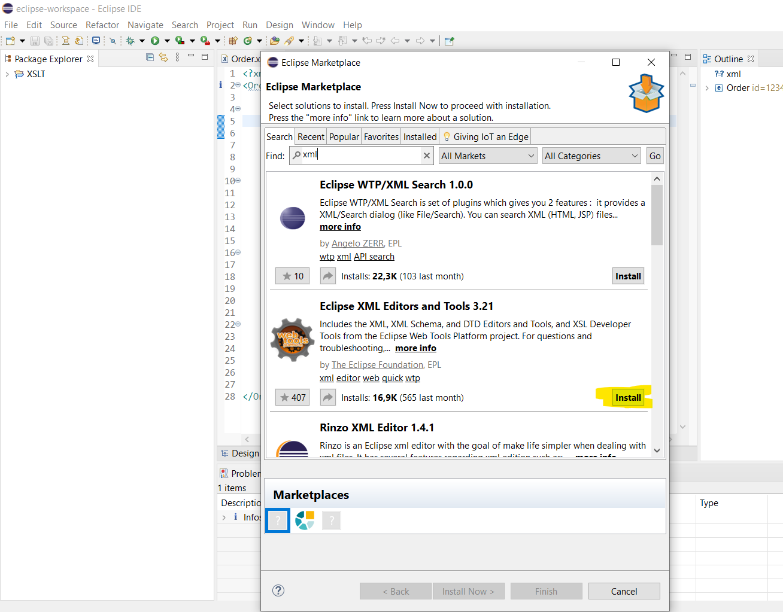Open the Navigate menu
This screenshot has height=612, width=783.
(145, 25)
